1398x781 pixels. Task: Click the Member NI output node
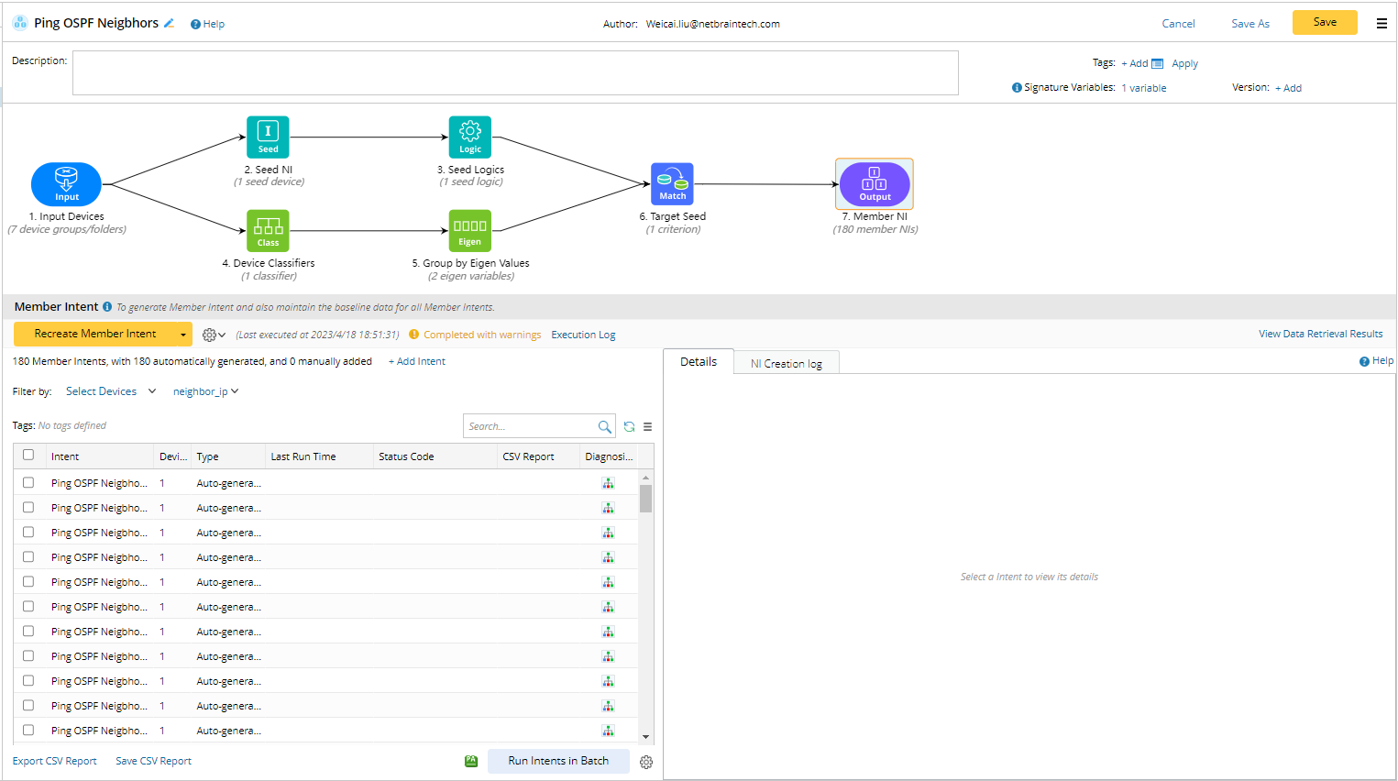(x=875, y=183)
